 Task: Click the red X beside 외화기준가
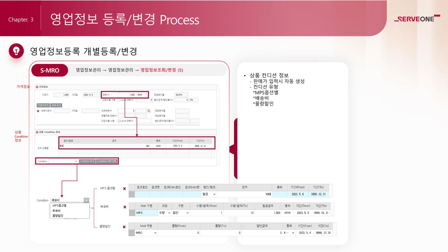pyautogui.click(x=38, y=111)
